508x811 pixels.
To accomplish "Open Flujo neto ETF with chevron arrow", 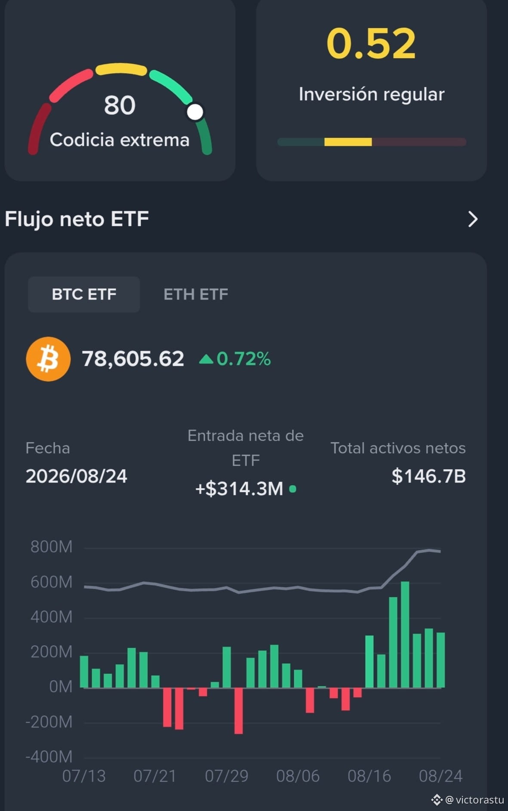I will pyautogui.click(x=473, y=219).
